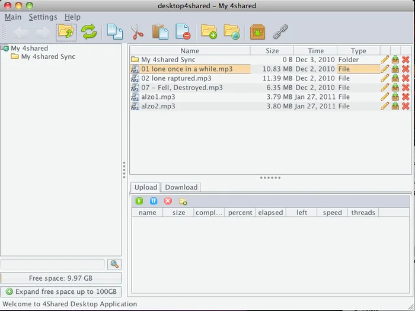
Task: Click the green play button in Upload panel
Action: click(x=139, y=201)
